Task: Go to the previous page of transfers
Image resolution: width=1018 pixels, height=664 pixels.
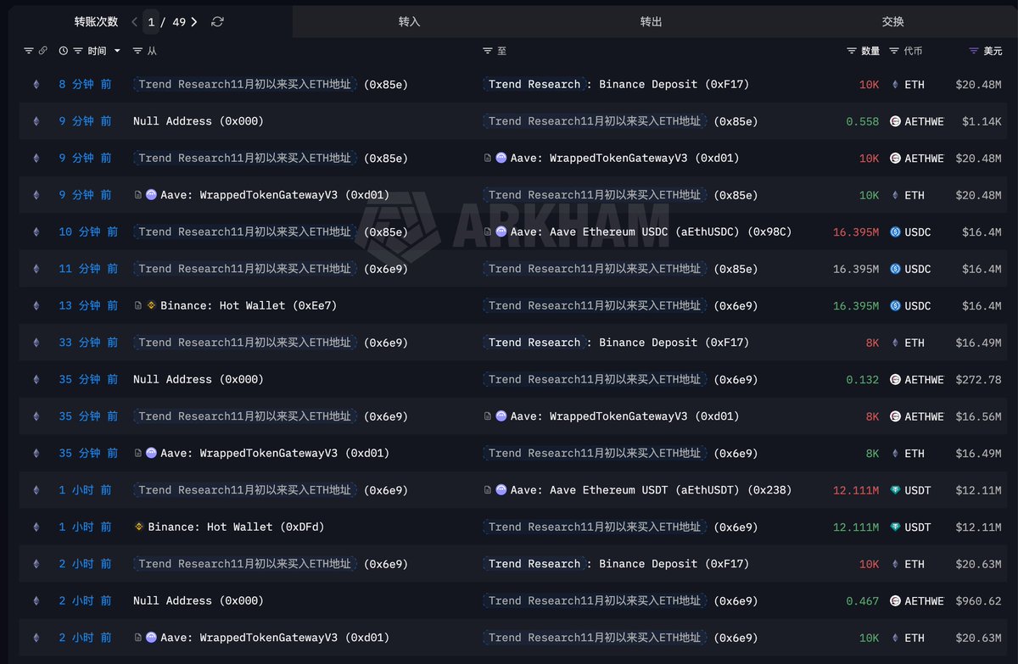Action: click(x=134, y=22)
